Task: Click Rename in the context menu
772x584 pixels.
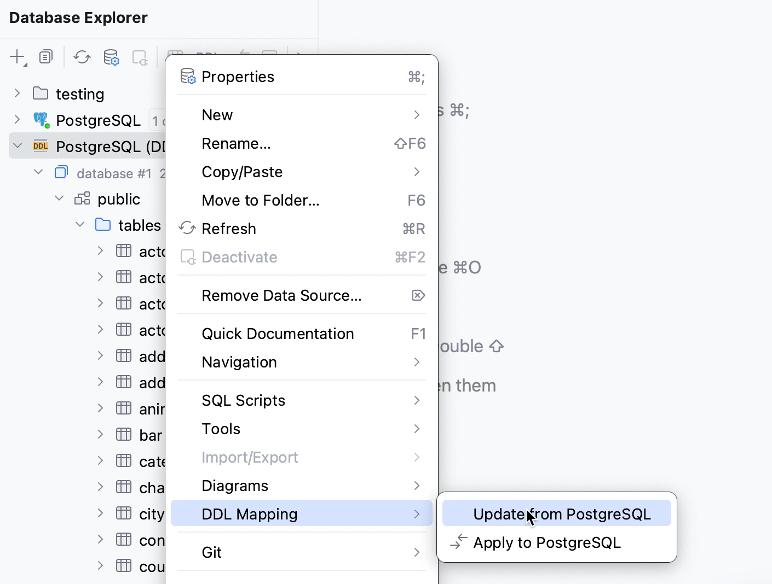Action: point(236,143)
